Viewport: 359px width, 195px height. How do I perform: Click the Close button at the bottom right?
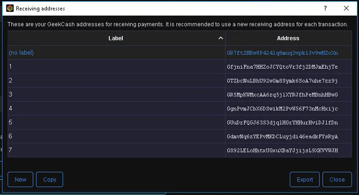point(337,180)
